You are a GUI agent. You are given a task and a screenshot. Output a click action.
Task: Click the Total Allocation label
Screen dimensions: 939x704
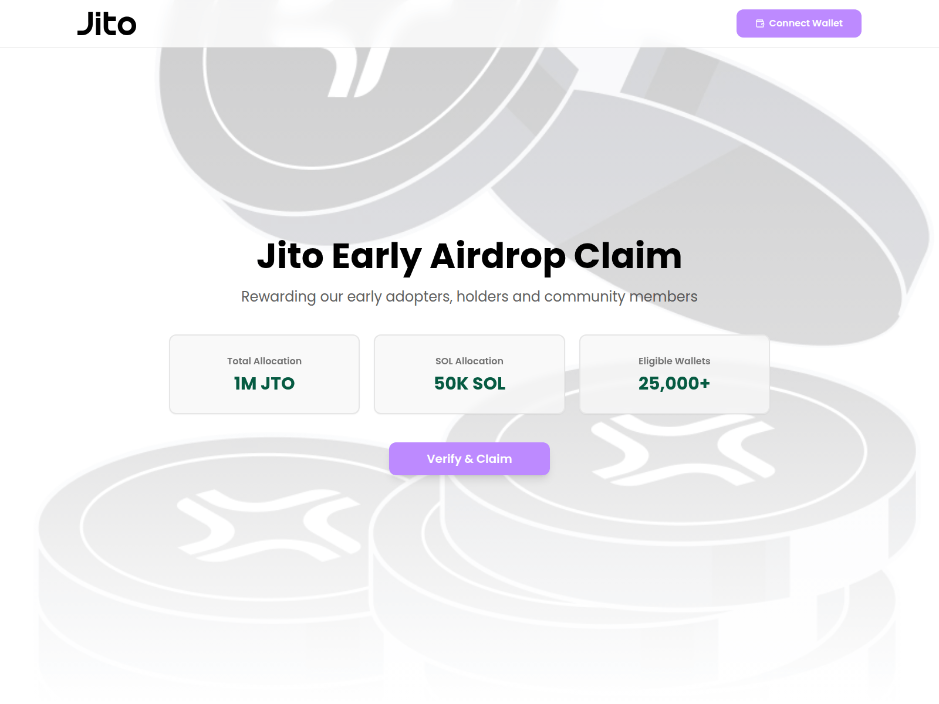tap(264, 361)
